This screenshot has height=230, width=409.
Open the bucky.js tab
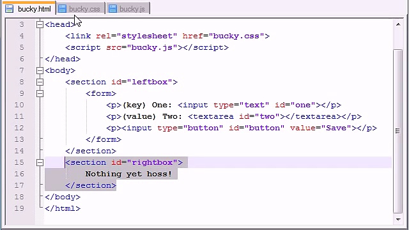click(128, 8)
